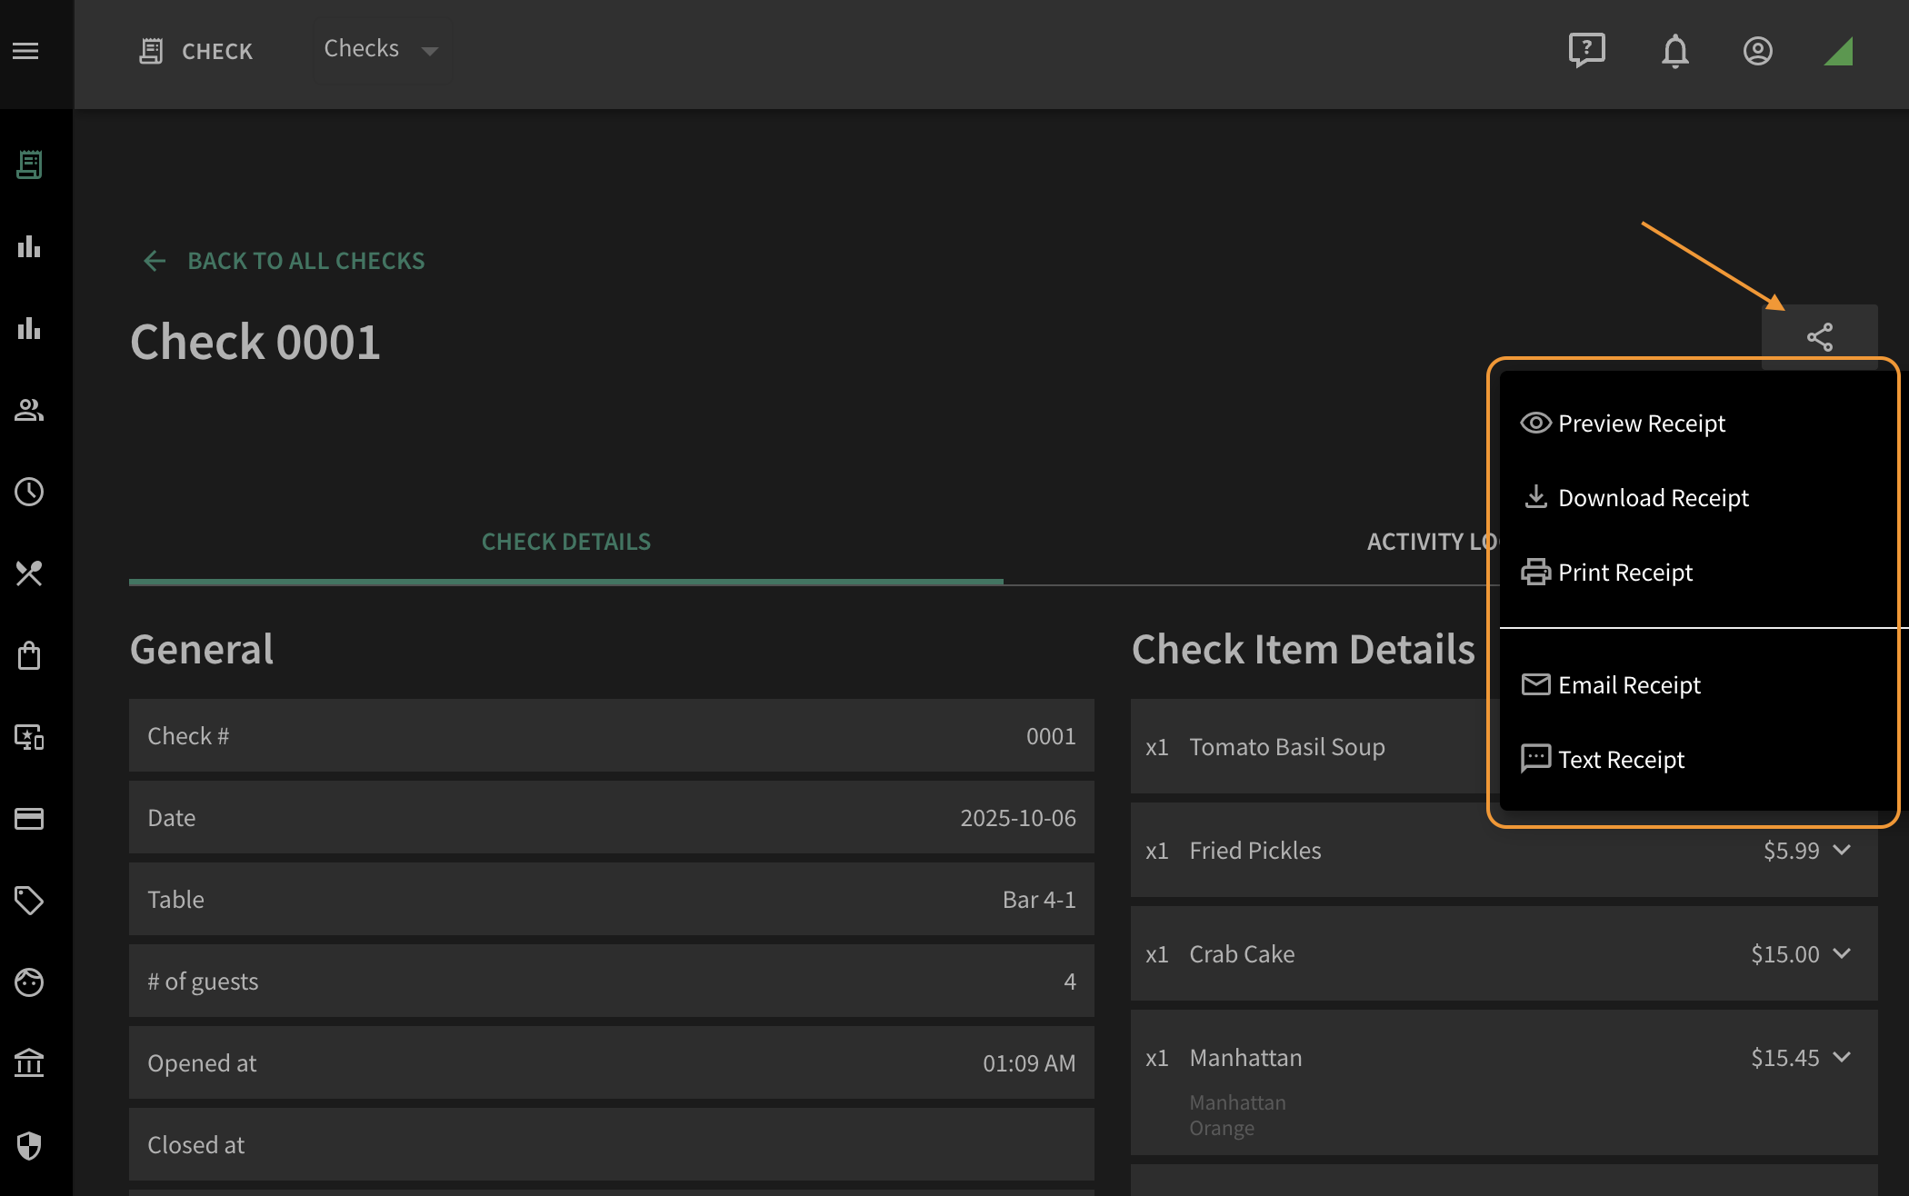Screen dimensions: 1909x1196
Task: Select Preview Receipt from the share menu
Action: pyautogui.click(x=1623, y=424)
